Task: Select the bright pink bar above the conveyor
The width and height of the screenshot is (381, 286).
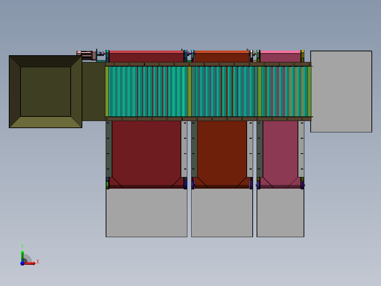Action: click(280, 52)
